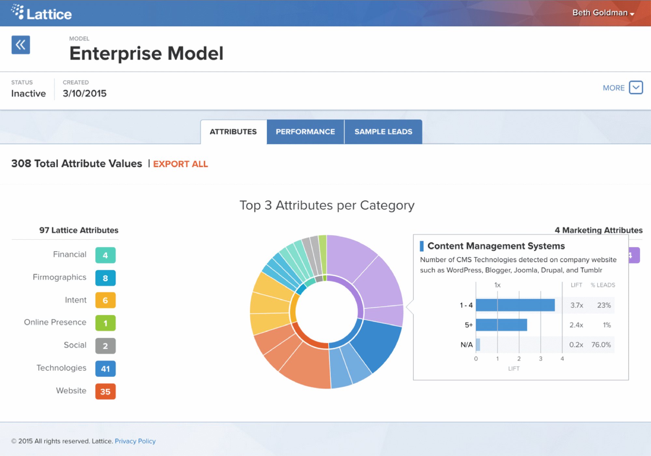Click the purple marketing attributes badge

[634, 255]
